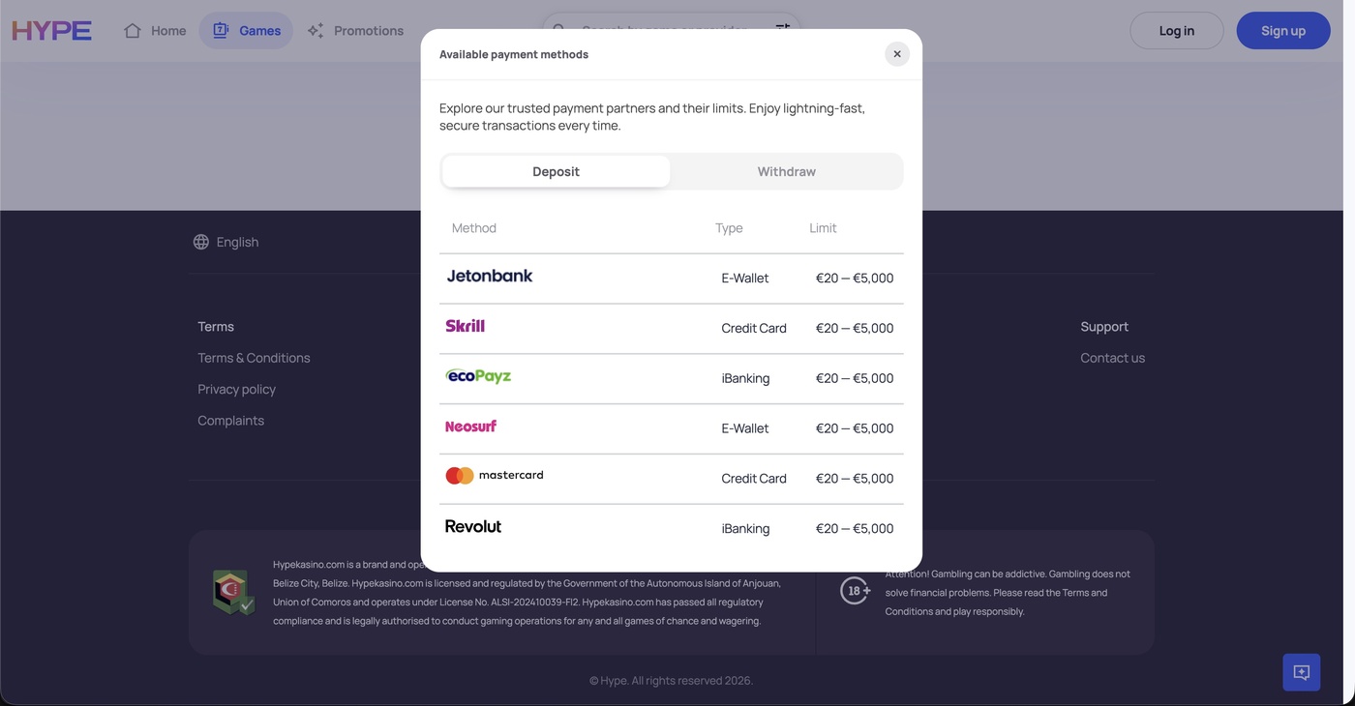
Task: Click the limit value in the ecoPayz row
Action: click(855, 378)
